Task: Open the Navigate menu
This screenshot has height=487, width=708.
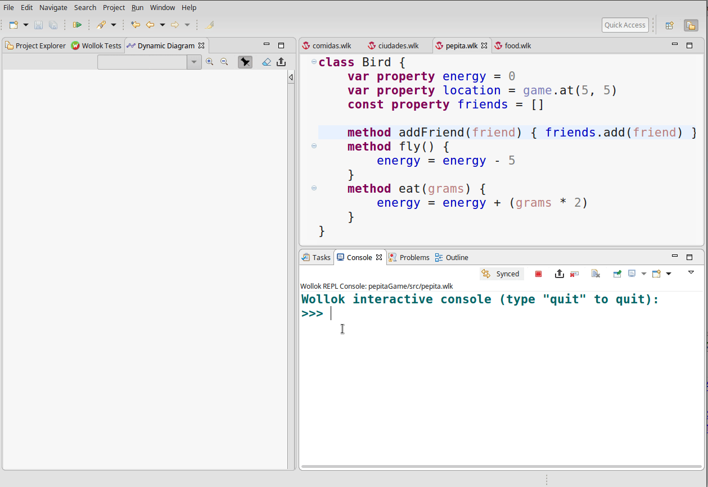Action: (53, 7)
